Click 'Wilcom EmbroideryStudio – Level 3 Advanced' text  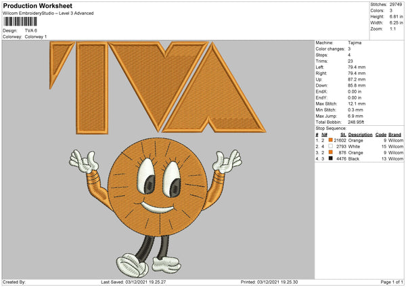pyautogui.click(x=48, y=14)
